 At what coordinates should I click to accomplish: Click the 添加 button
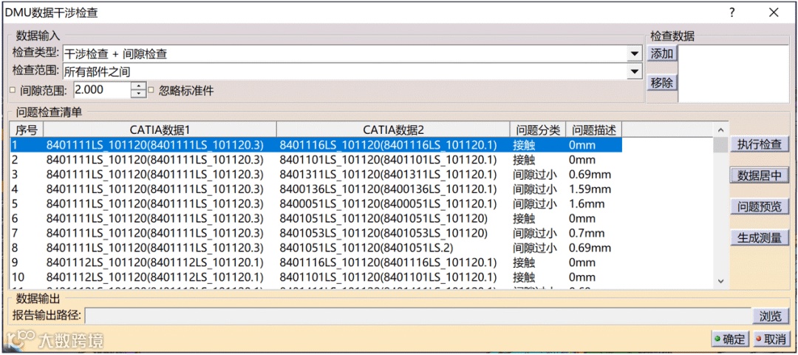[x=662, y=53]
